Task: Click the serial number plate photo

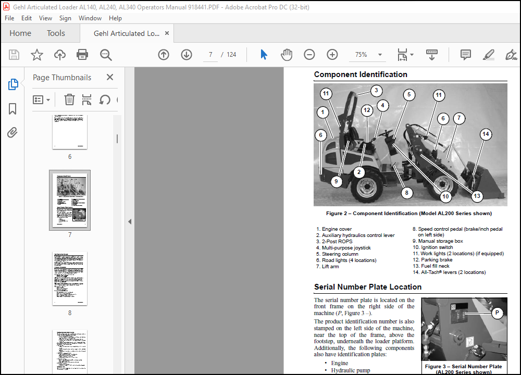Action: click(x=464, y=329)
